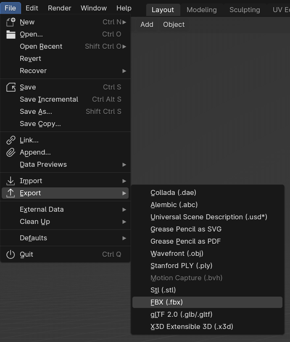Choose Save As...
This screenshot has height=342, width=290.
point(66,112)
